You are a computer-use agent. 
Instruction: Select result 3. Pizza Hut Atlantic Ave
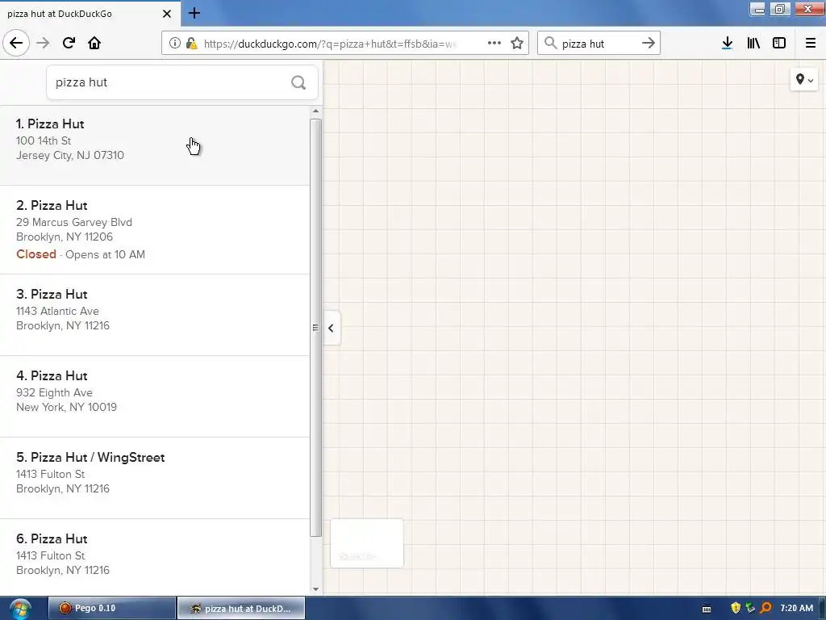[x=155, y=315]
